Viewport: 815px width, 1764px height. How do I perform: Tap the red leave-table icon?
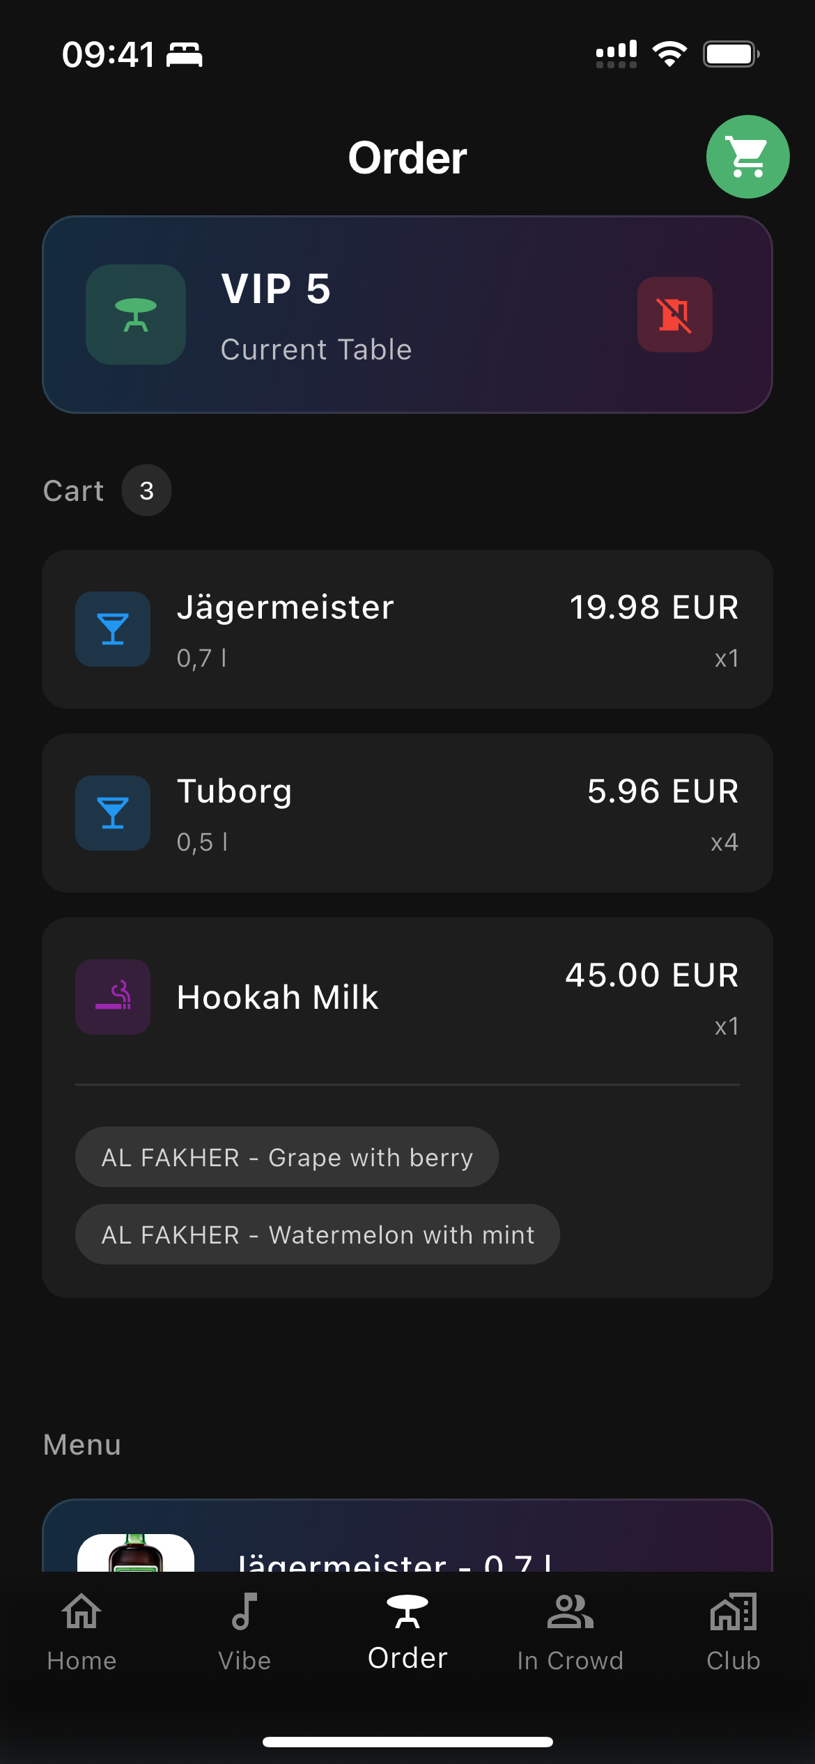[674, 315]
